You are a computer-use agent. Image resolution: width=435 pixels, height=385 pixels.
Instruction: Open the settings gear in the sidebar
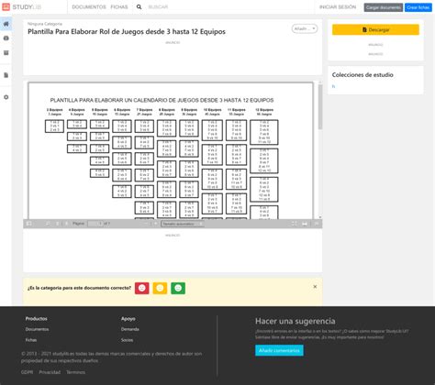coord(6,97)
